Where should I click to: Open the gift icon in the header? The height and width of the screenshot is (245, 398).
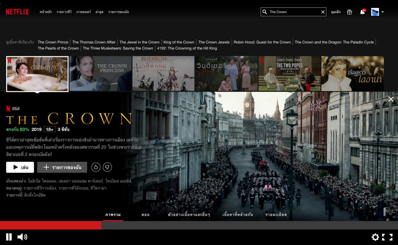pos(349,12)
